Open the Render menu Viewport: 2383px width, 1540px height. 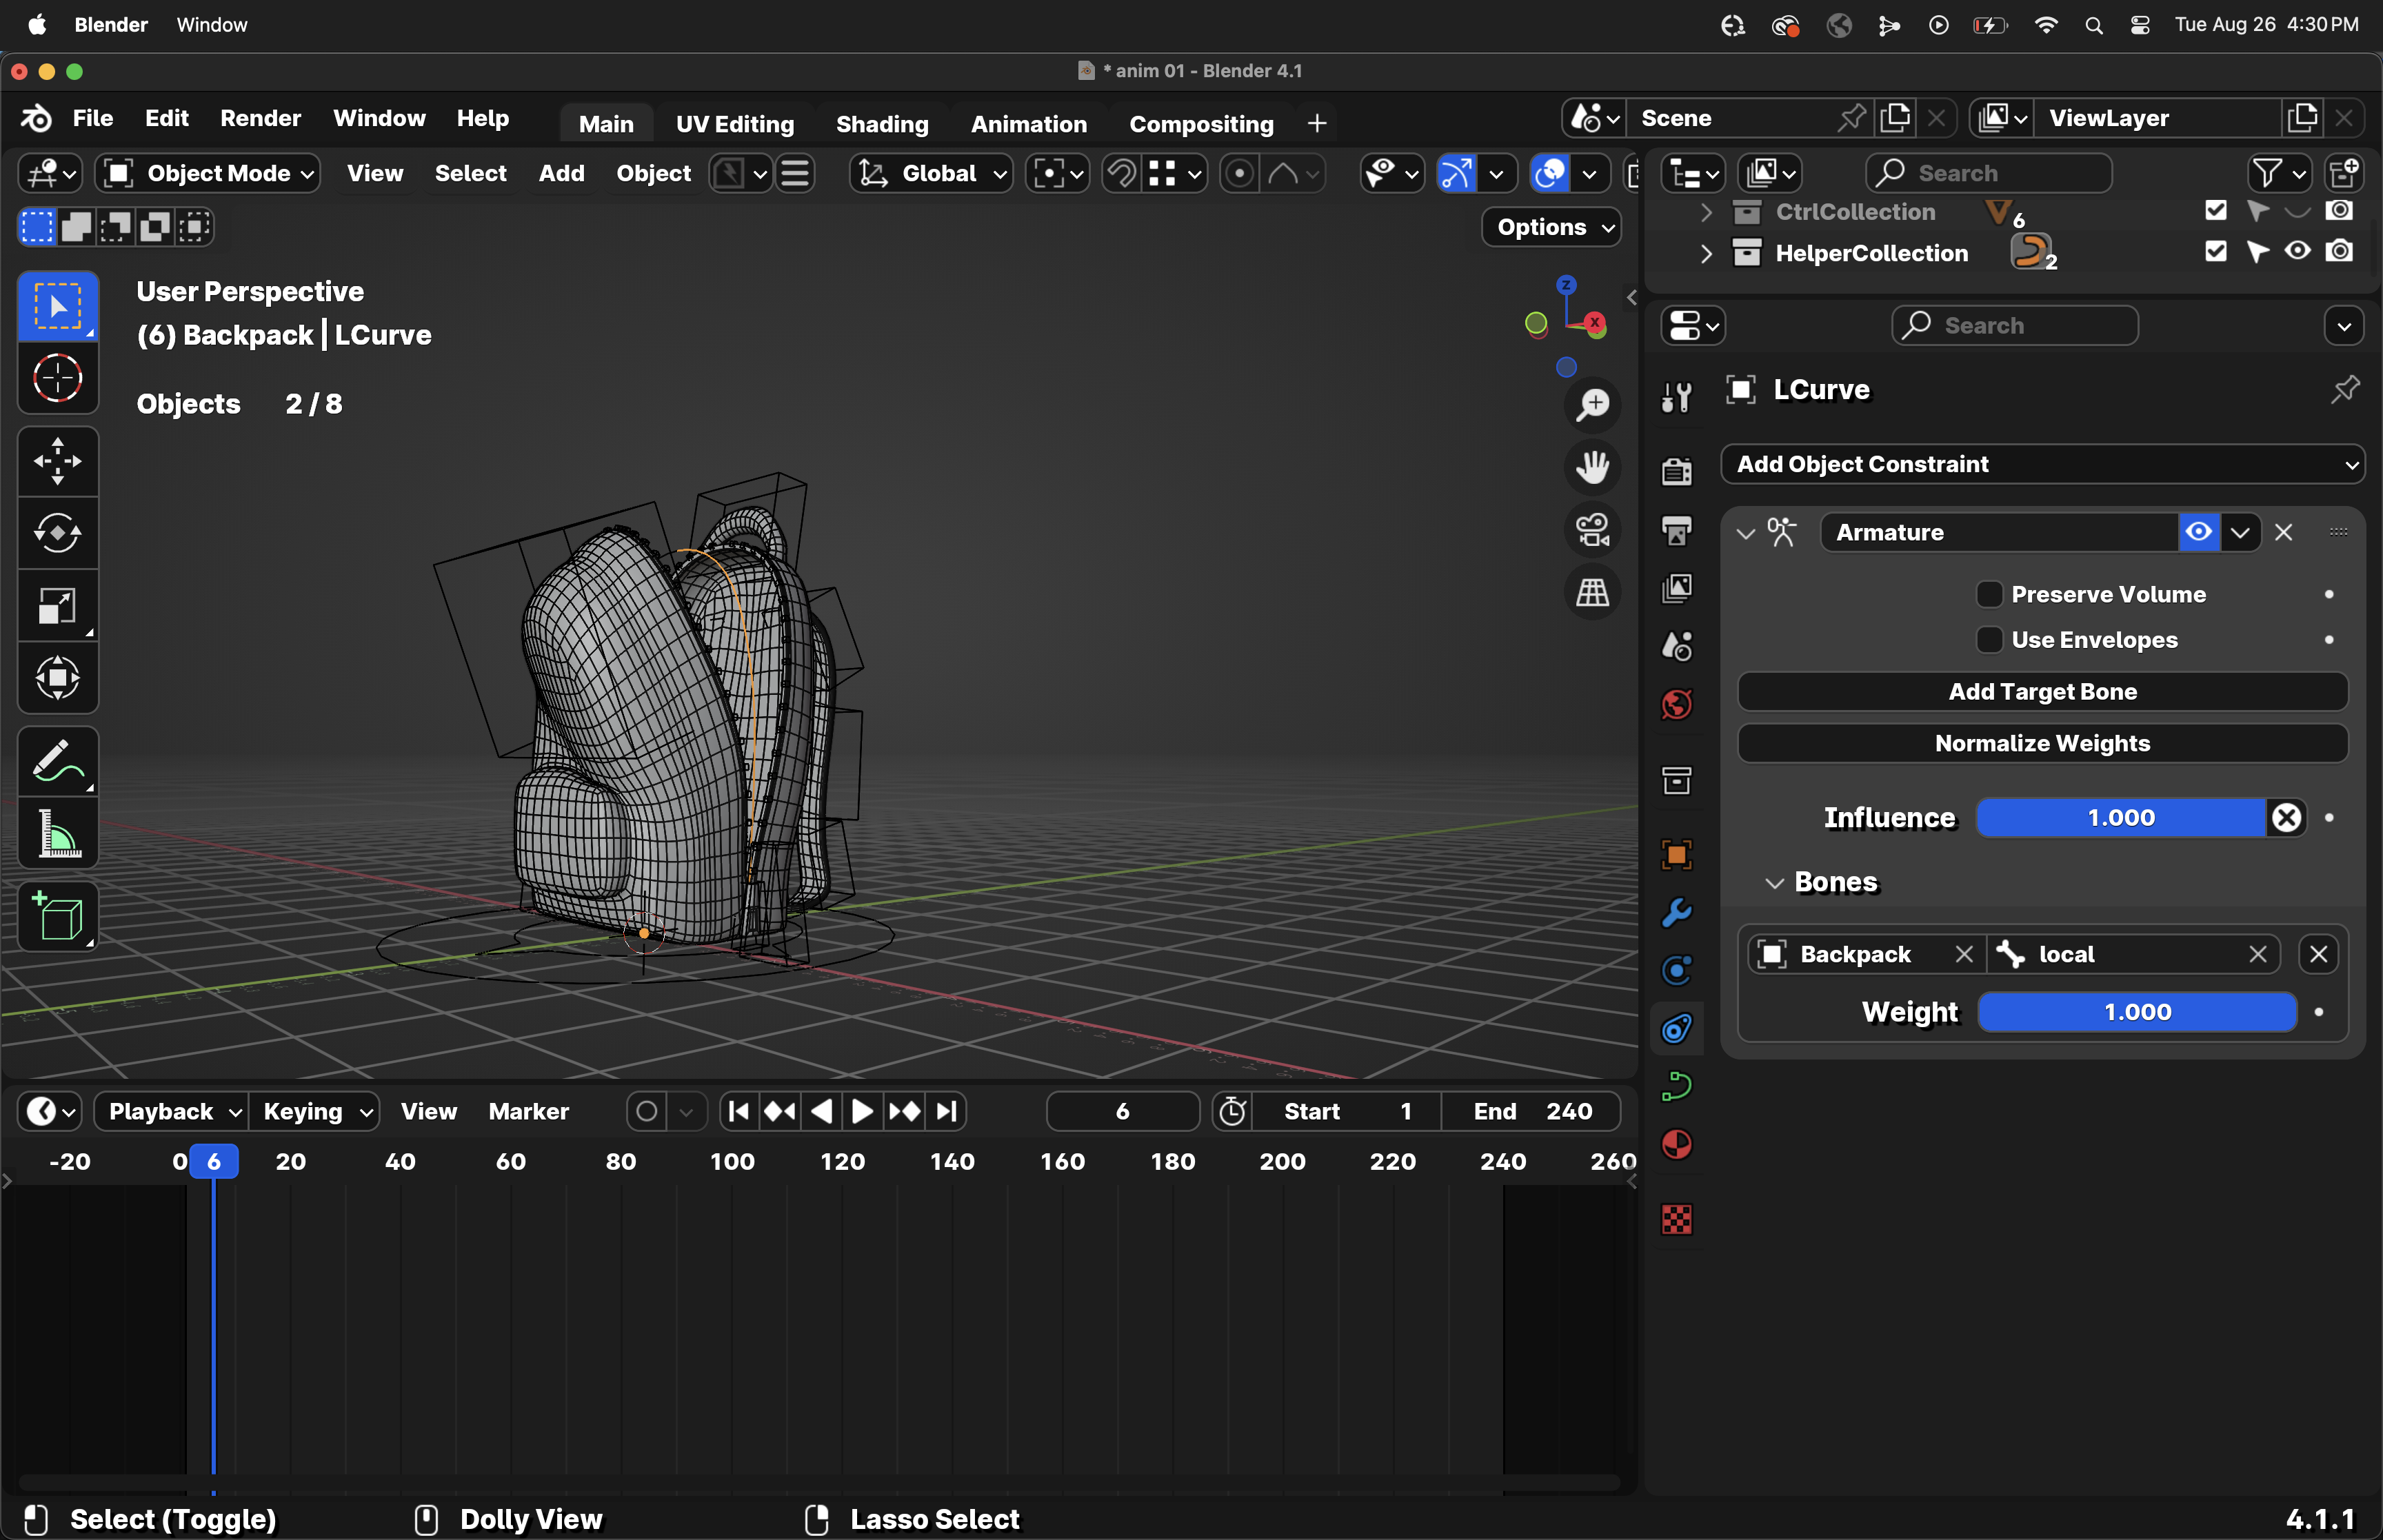pyautogui.click(x=260, y=118)
